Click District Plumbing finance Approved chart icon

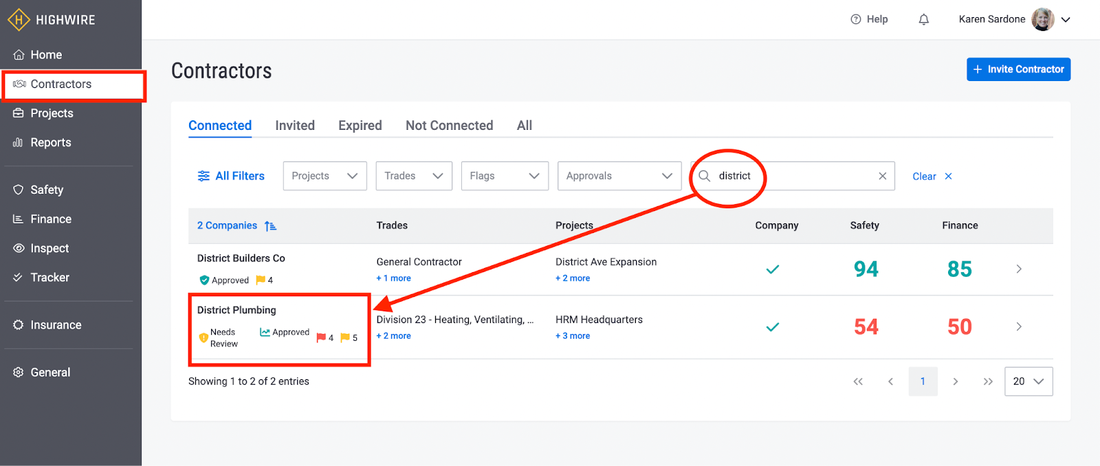pos(265,332)
